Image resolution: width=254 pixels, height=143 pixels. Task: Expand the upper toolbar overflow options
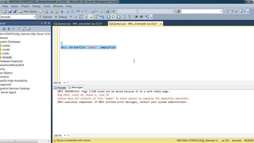[x=248, y=12]
